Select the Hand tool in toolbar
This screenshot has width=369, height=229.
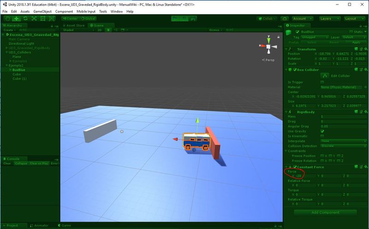[7, 18]
